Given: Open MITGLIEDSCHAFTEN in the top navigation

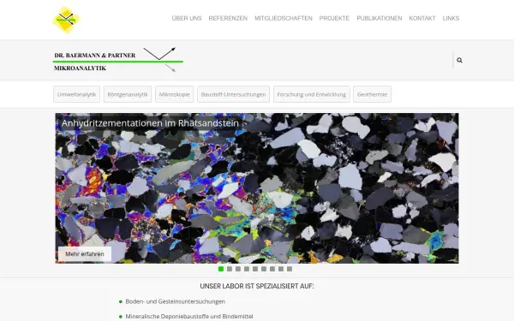Looking at the screenshot, I should tap(284, 18).
